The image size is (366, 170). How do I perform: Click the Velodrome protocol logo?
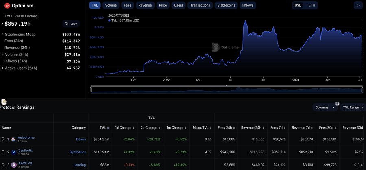coord(13,139)
